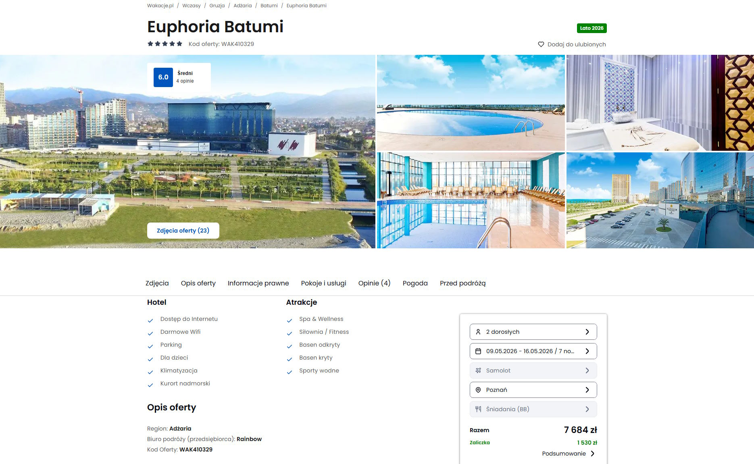Open the indoor pool photo thumbnail

click(x=471, y=200)
